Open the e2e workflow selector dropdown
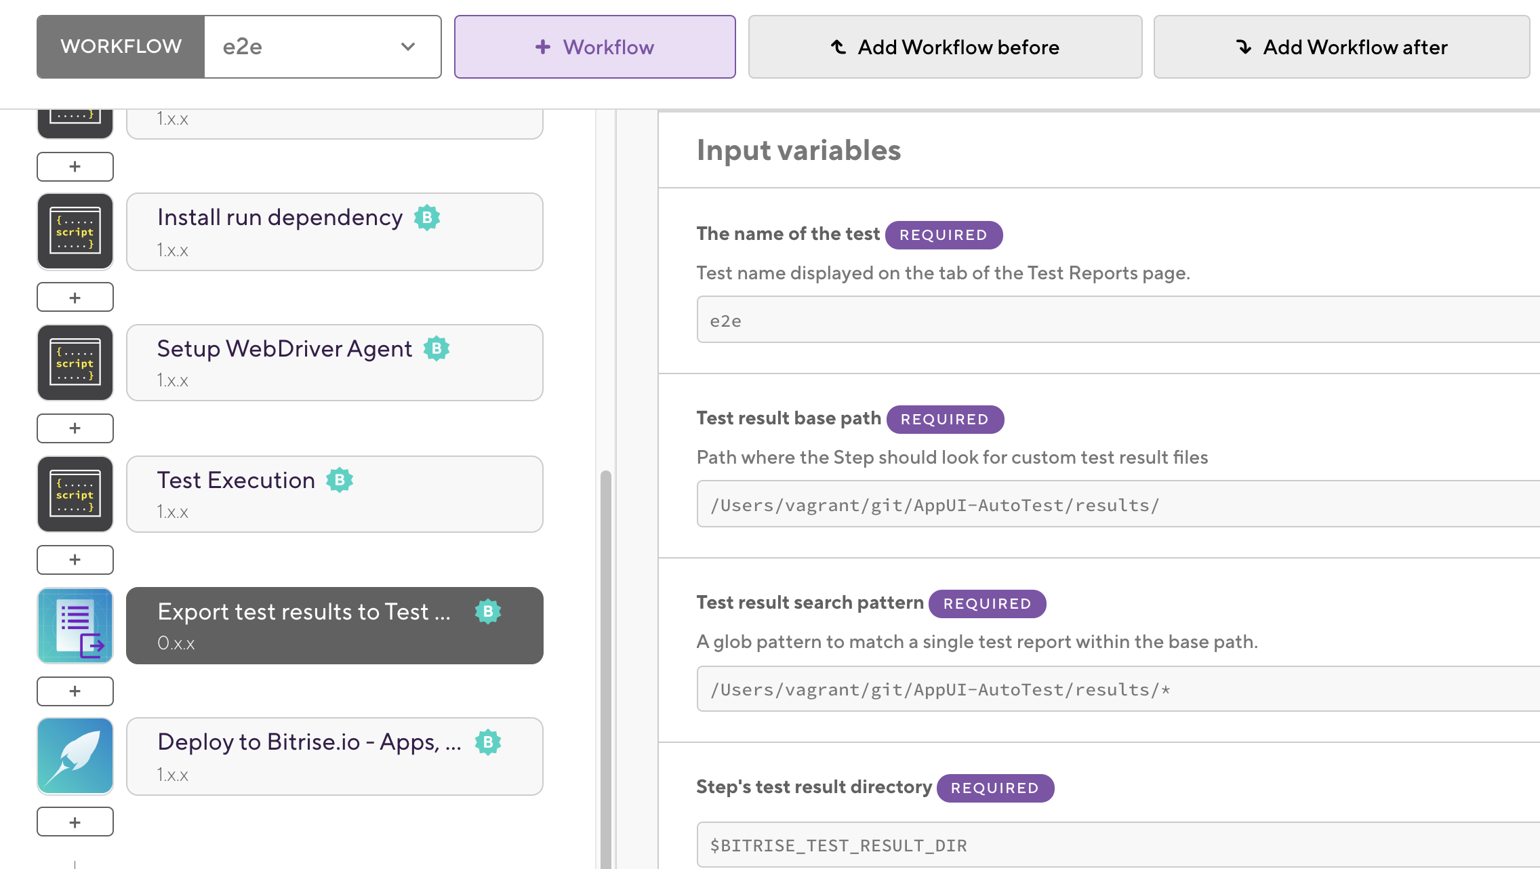 pos(323,47)
